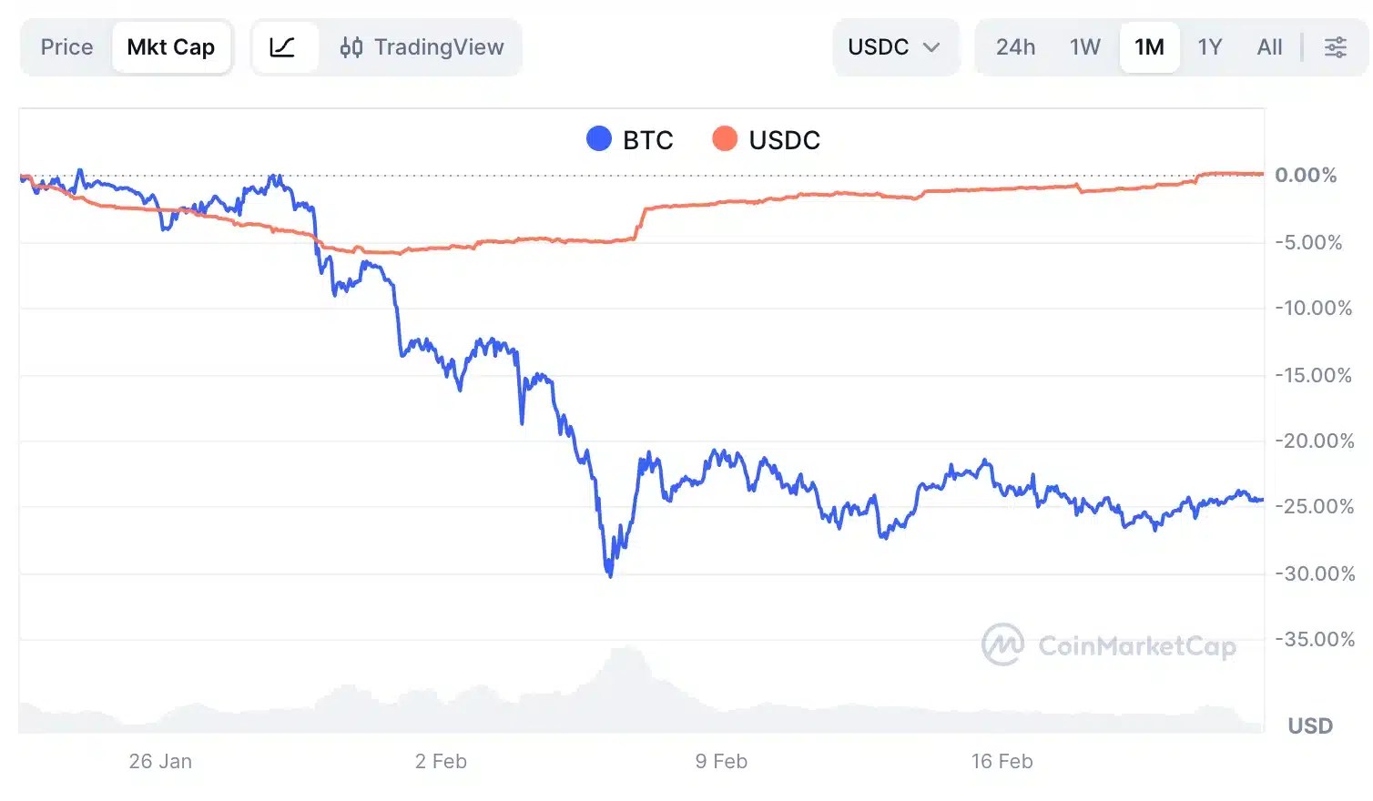
Task: Select the 24h time range
Action: click(x=1016, y=46)
